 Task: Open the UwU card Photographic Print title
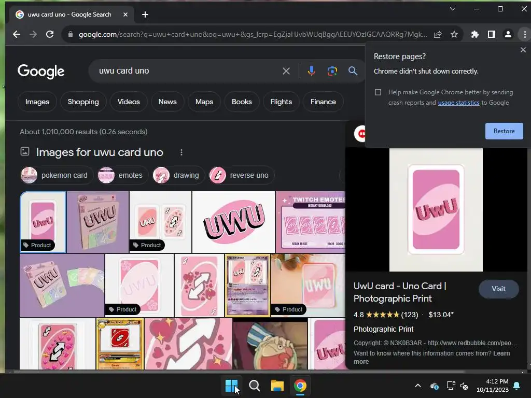[400, 292]
